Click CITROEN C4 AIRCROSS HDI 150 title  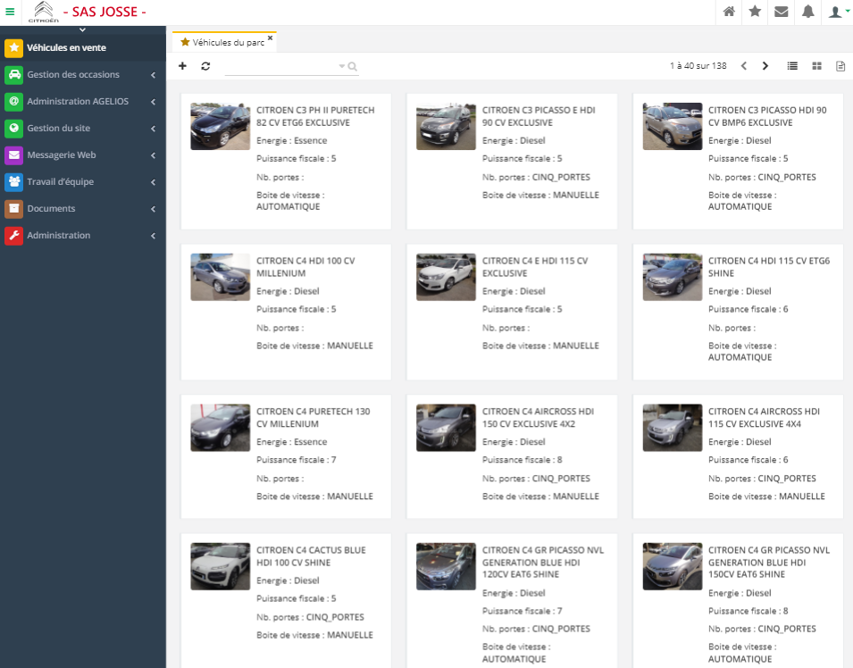(x=538, y=418)
